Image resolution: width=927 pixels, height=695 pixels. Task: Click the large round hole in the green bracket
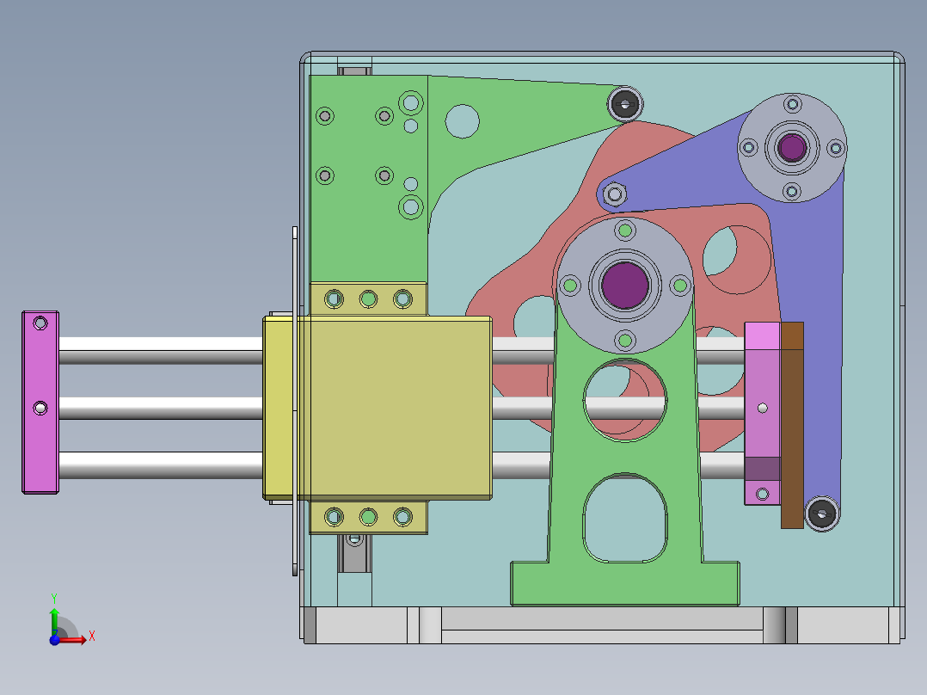point(463,121)
